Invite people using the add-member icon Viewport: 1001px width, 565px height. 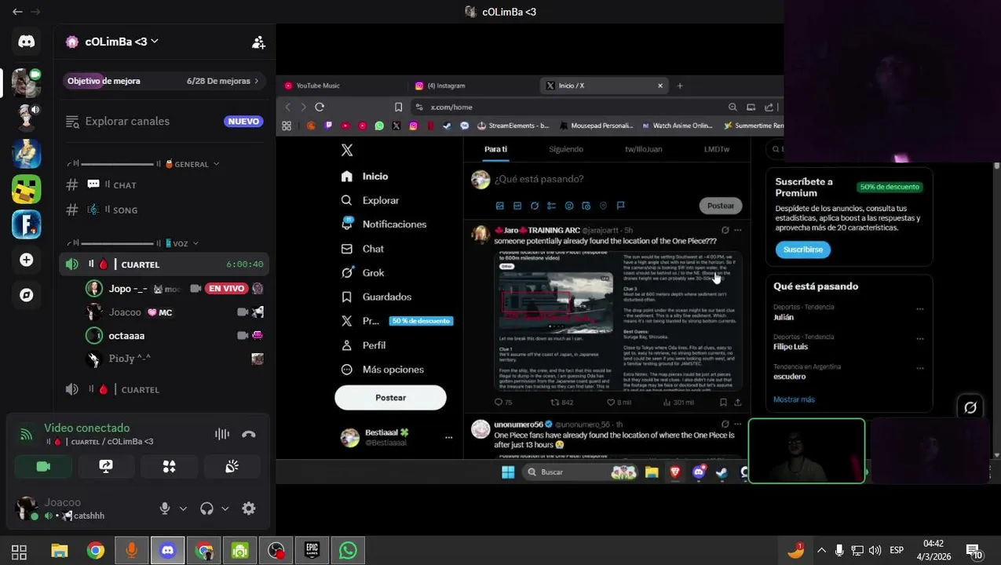tap(258, 42)
